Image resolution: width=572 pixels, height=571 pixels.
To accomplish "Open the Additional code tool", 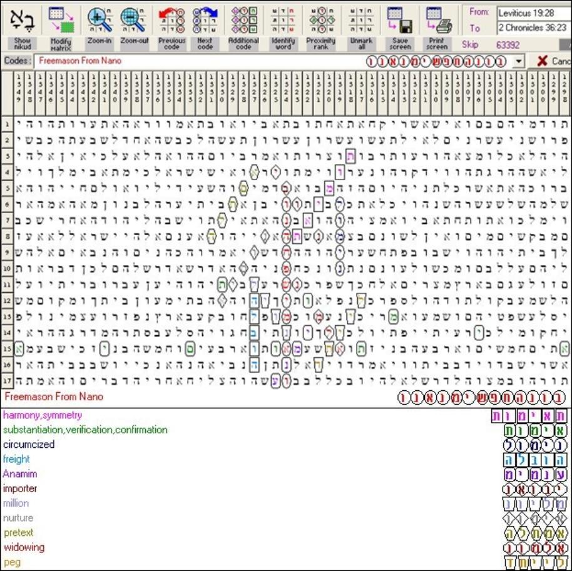I will pos(243,21).
